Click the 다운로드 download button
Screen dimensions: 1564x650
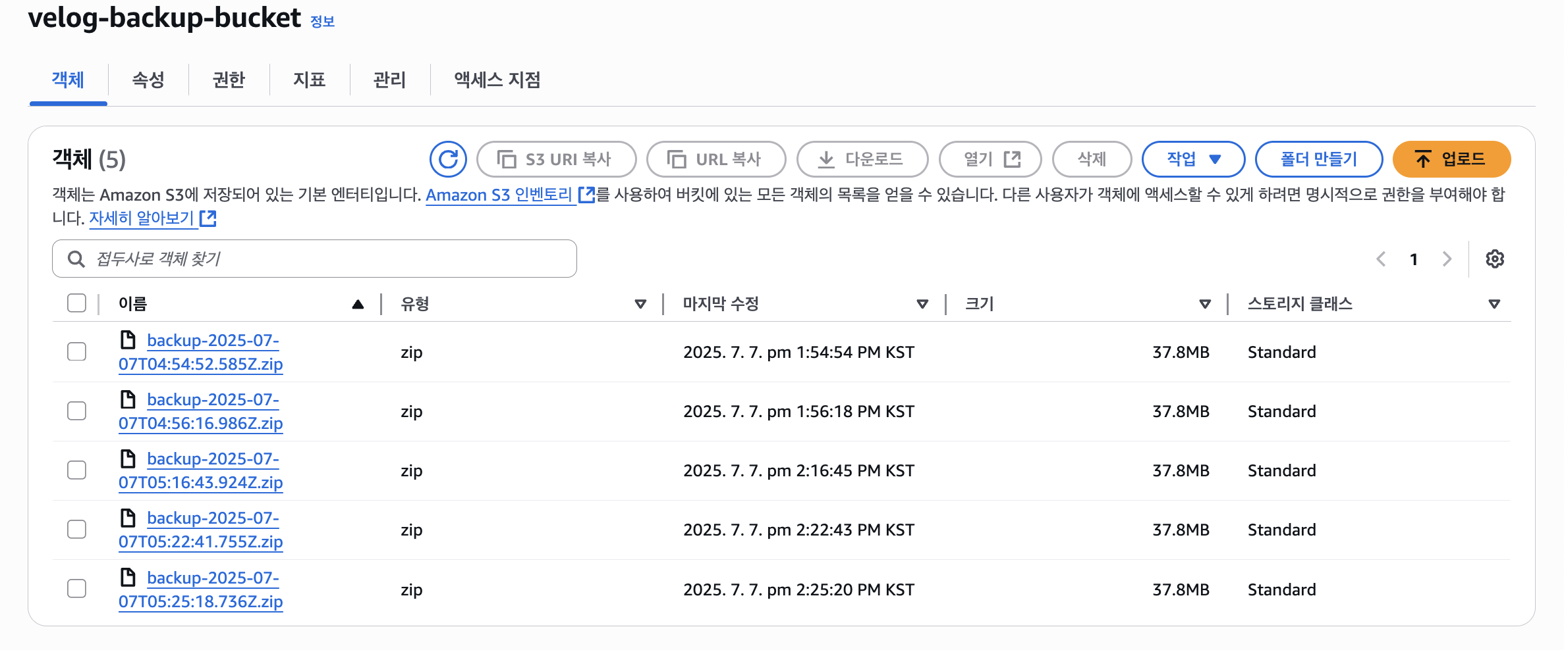click(x=862, y=159)
